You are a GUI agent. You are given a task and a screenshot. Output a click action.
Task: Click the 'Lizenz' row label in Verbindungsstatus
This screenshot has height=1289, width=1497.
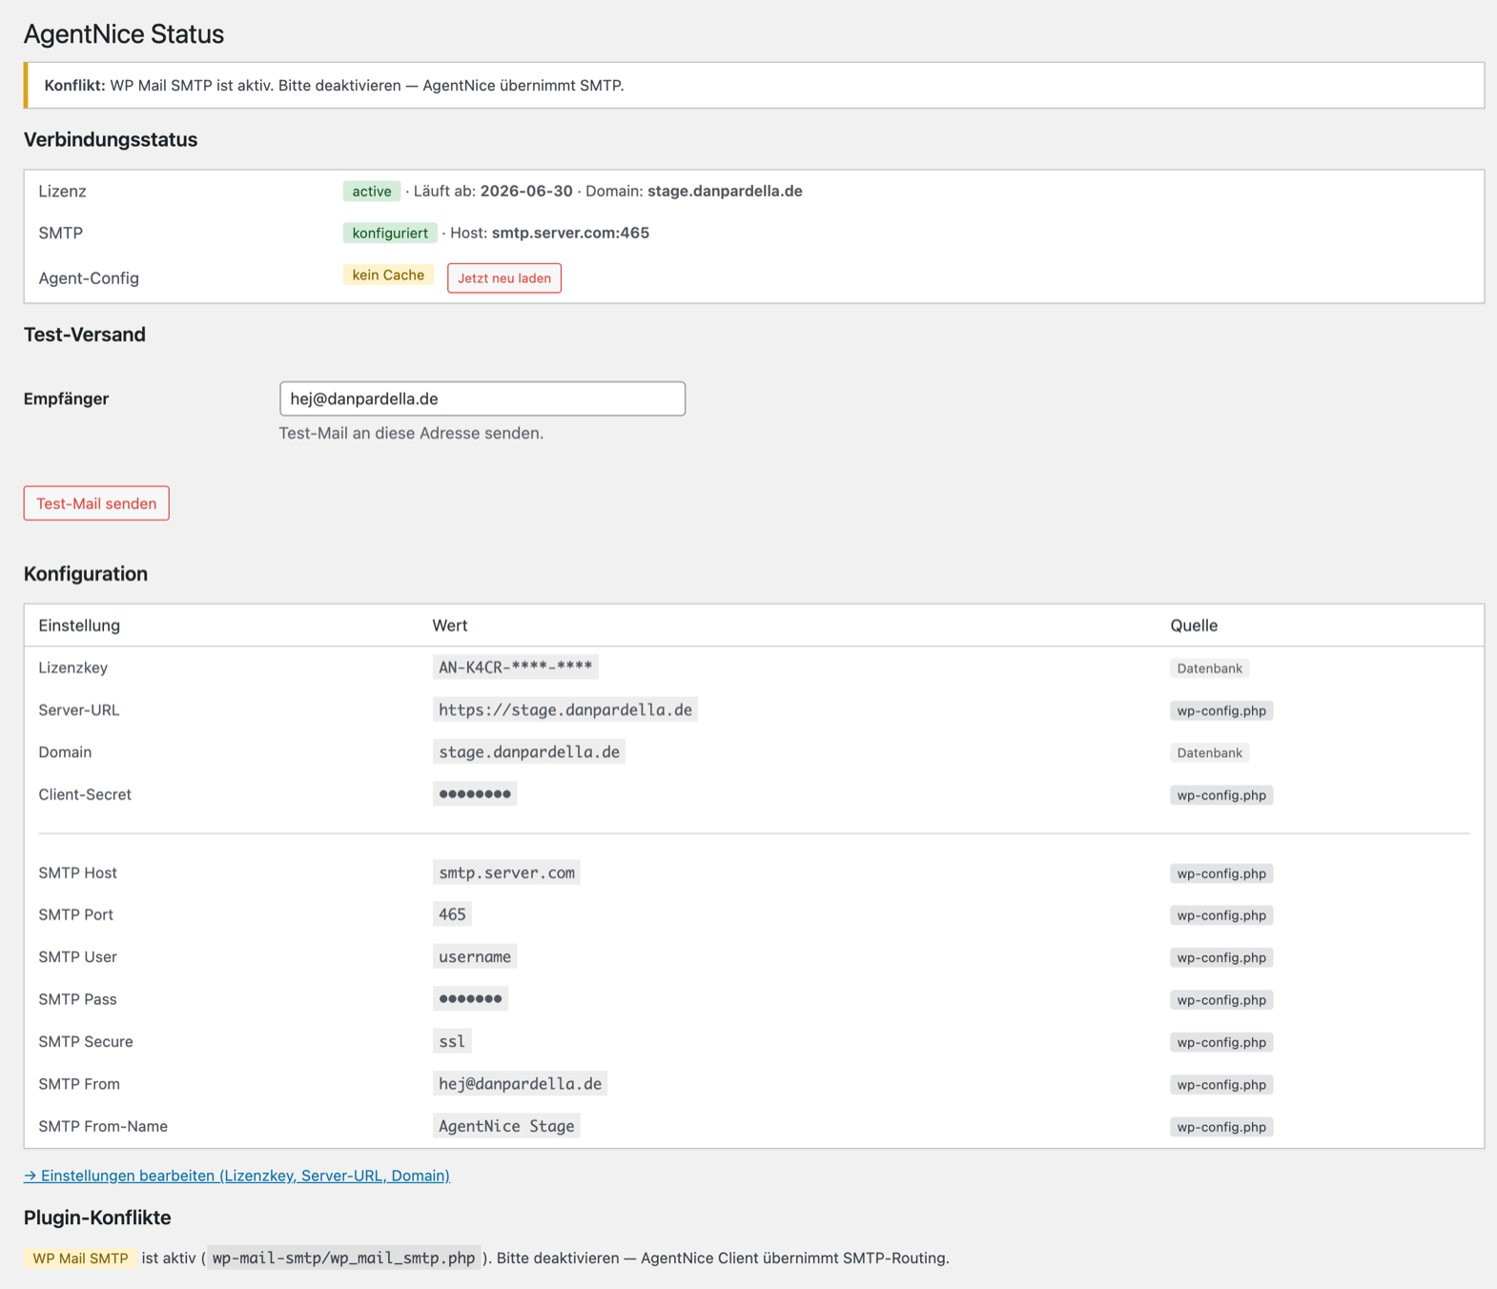tap(62, 191)
